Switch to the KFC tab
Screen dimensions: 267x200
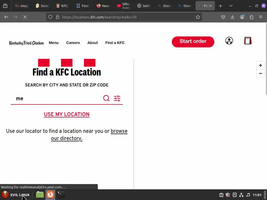pos(62,6)
